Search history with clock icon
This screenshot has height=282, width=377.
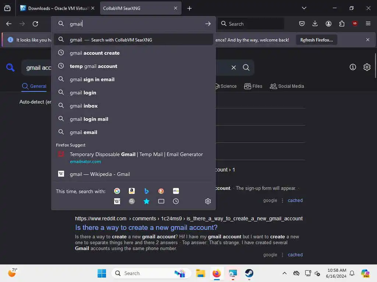(x=176, y=201)
